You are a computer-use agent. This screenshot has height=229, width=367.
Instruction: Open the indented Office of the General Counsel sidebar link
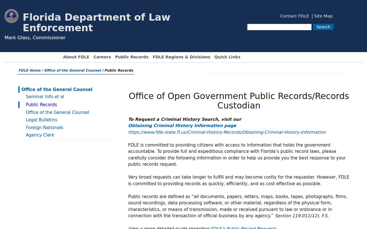[x=57, y=112]
